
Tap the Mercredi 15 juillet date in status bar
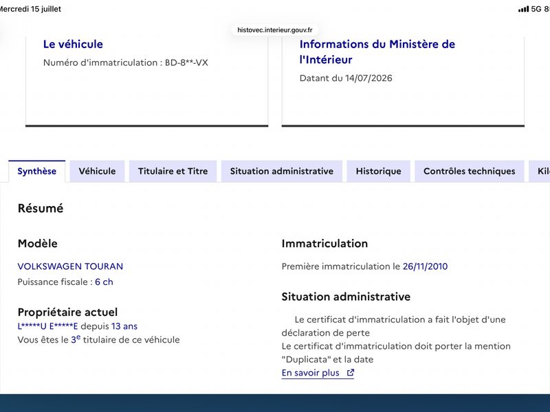coord(30,9)
